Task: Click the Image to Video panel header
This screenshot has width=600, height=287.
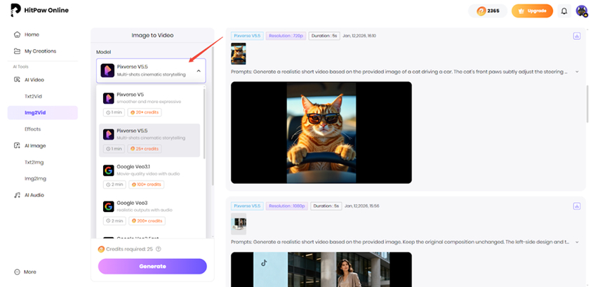Action: [152, 35]
